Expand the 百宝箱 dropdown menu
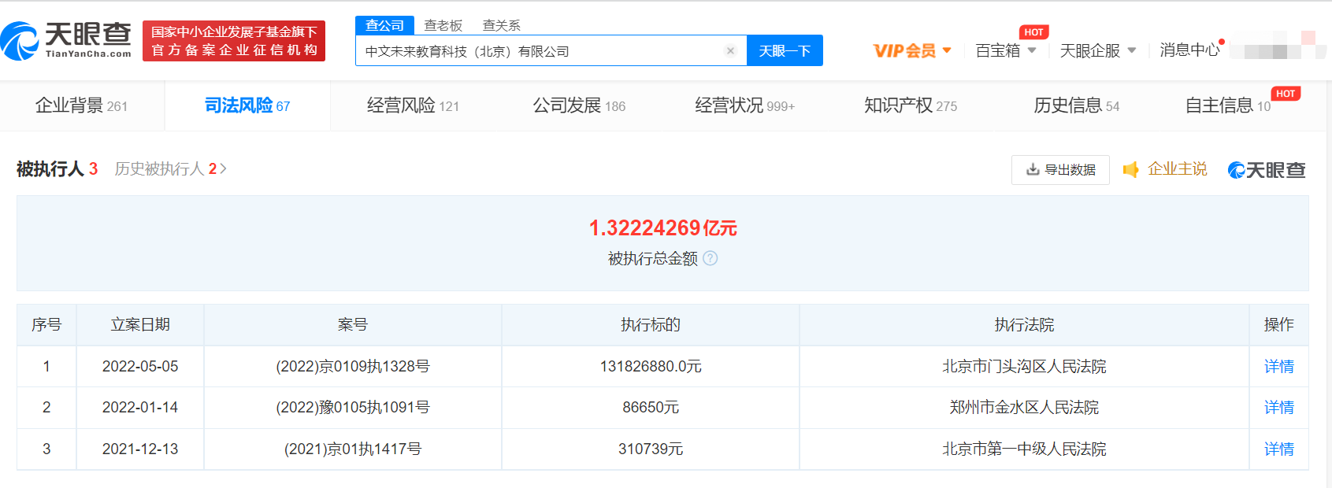 pyautogui.click(x=1005, y=51)
